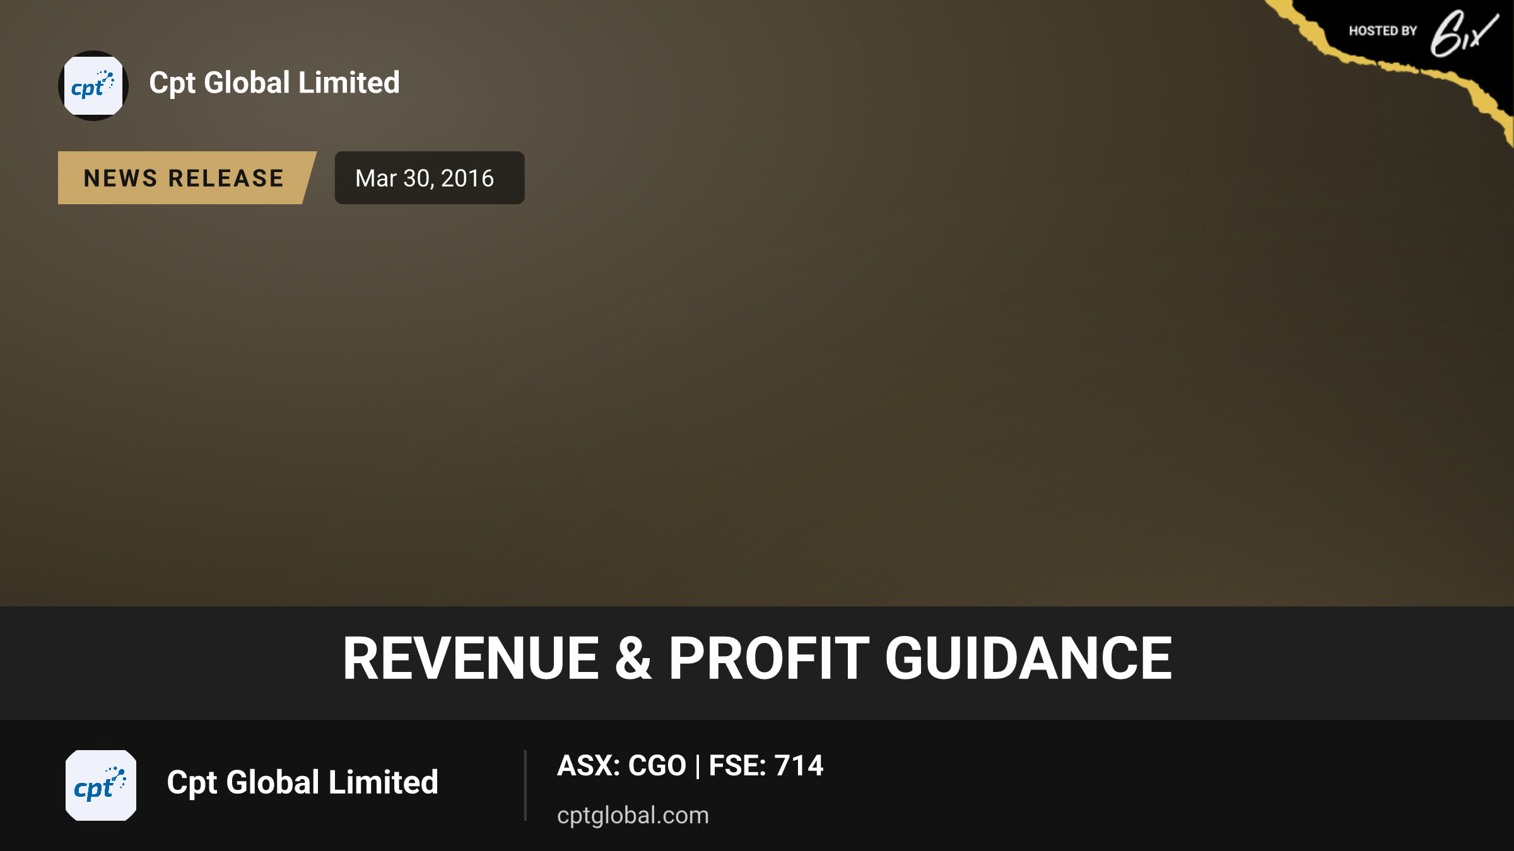Click the Mar 30, 2016 date badge
Screen dimensions: 1514x851
click(430, 178)
